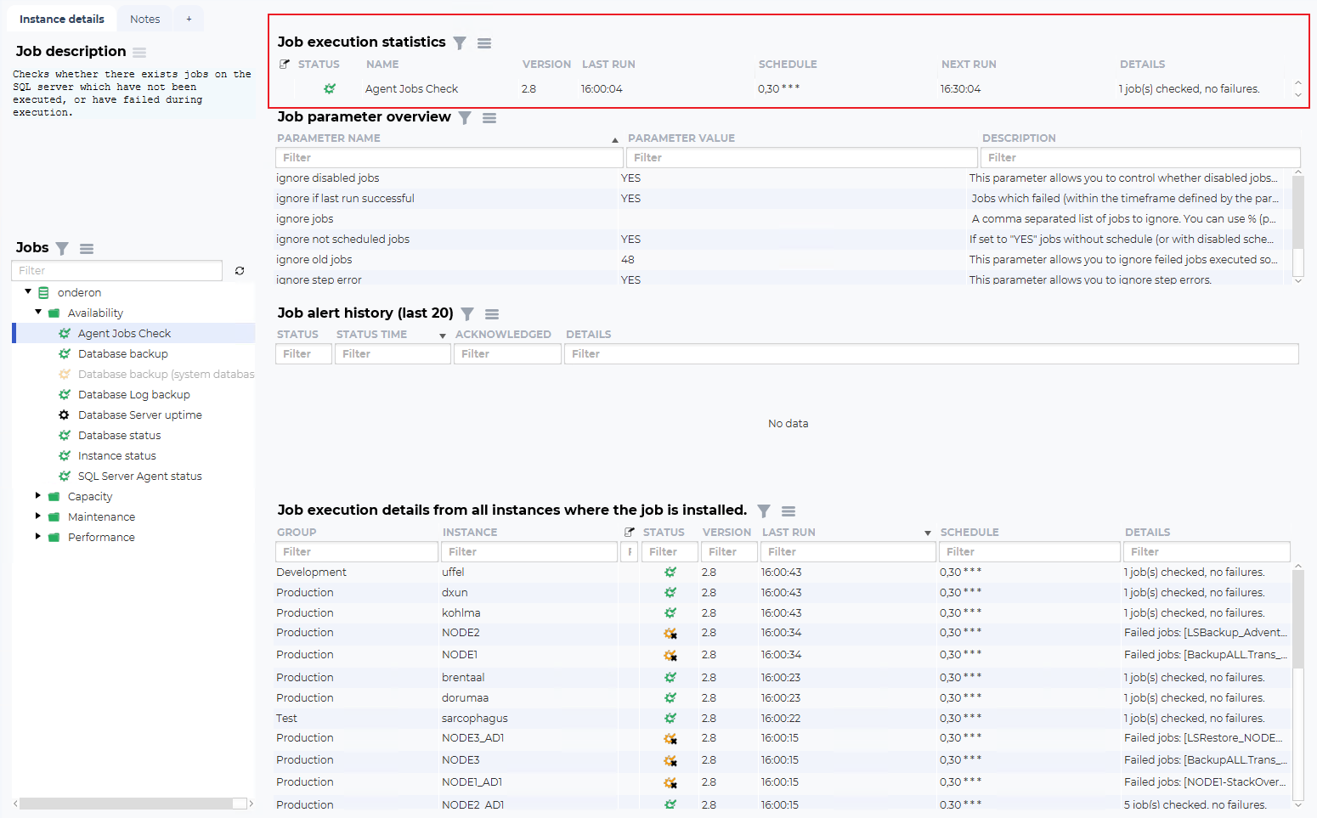Refresh the Jobs tree list
Viewport: 1317px width, 818px height.
[240, 271]
